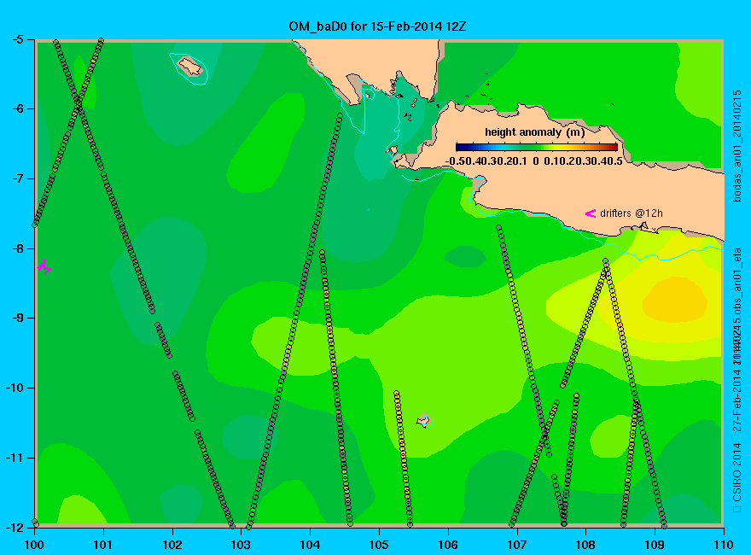
Task: Click the '-10' latitude axis label
Action: 15,388
